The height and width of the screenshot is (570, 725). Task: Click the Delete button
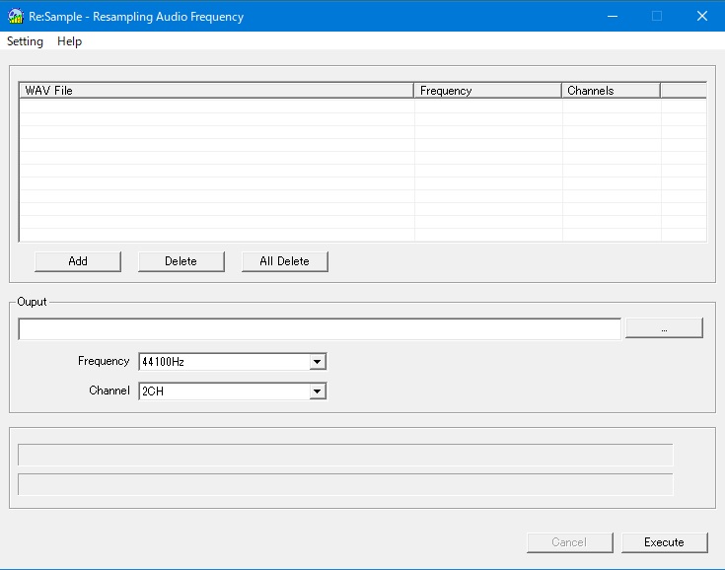pyautogui.click(x=181, y=261)
